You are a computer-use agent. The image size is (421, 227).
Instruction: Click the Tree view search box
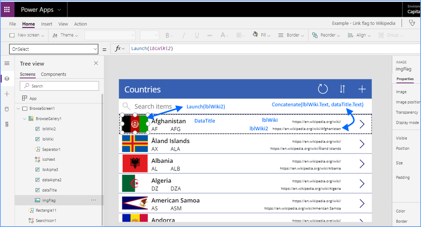[59, 86]
